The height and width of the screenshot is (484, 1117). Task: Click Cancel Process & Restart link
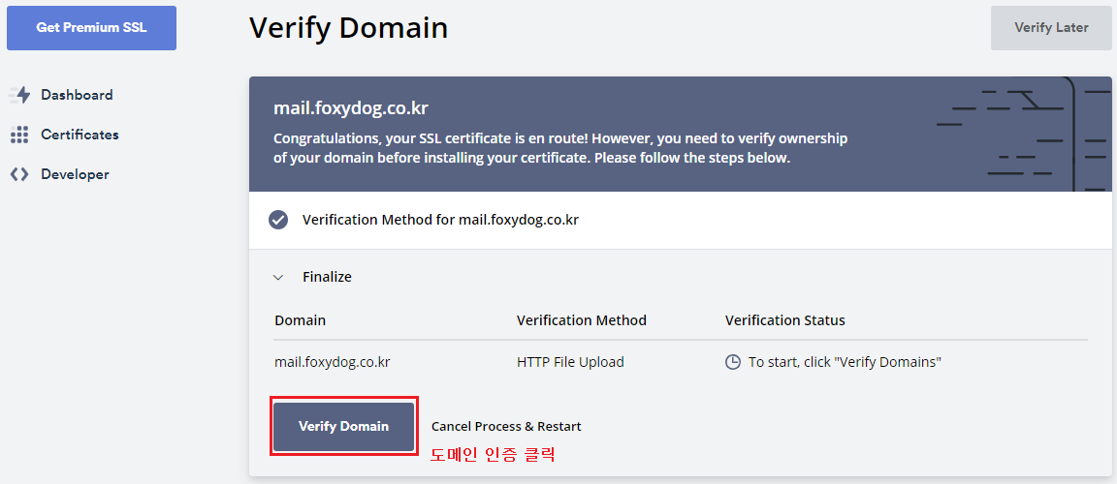(506, 427)
